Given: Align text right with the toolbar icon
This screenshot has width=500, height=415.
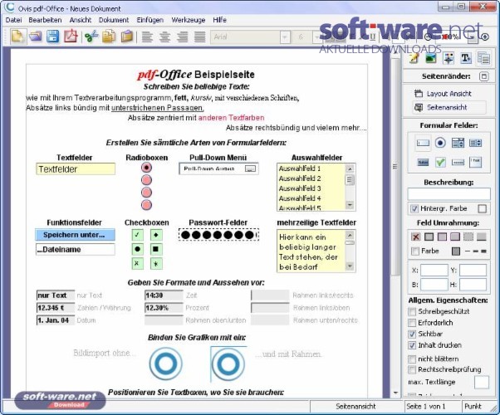Looking at the screenshot, I should (183, 37).
